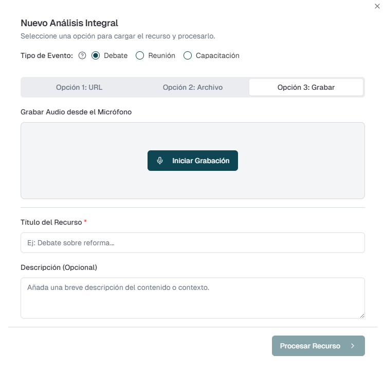Click into the Descripción text area

[x=193, y=298]
